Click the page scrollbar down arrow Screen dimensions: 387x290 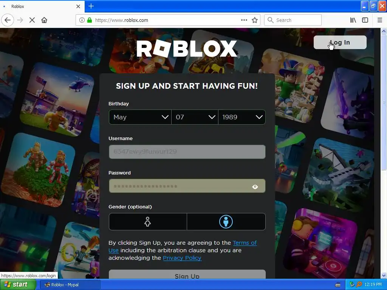pyautogui.click(x=384, y=276)
